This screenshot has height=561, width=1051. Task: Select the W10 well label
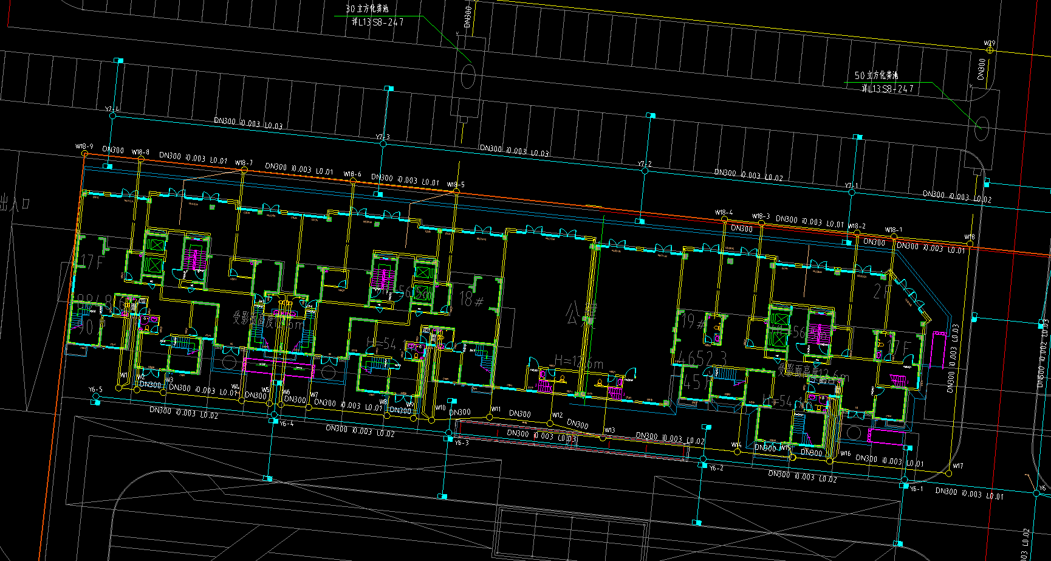(x=440, y=408)
